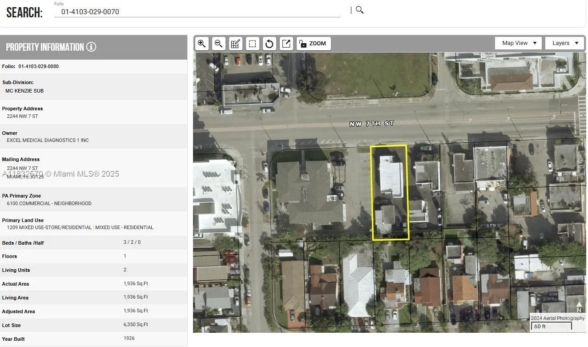The height and width of the screenshot is (347, 588).
Task: Click the SEARCH label heading
Action: click(24, 12)
